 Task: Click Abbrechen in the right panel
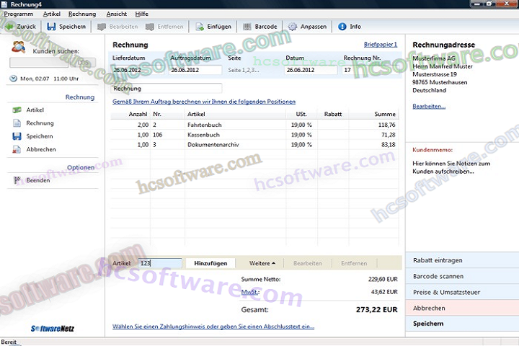(x=462, y=308)
